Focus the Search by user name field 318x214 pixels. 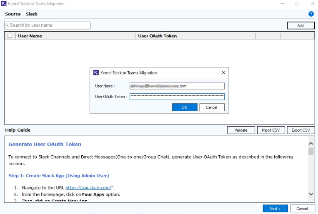pos(47,25)
